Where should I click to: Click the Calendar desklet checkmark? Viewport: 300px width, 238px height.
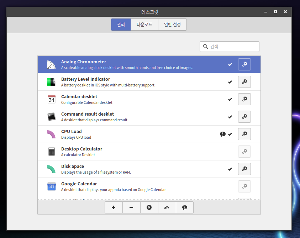pos(230,100)
